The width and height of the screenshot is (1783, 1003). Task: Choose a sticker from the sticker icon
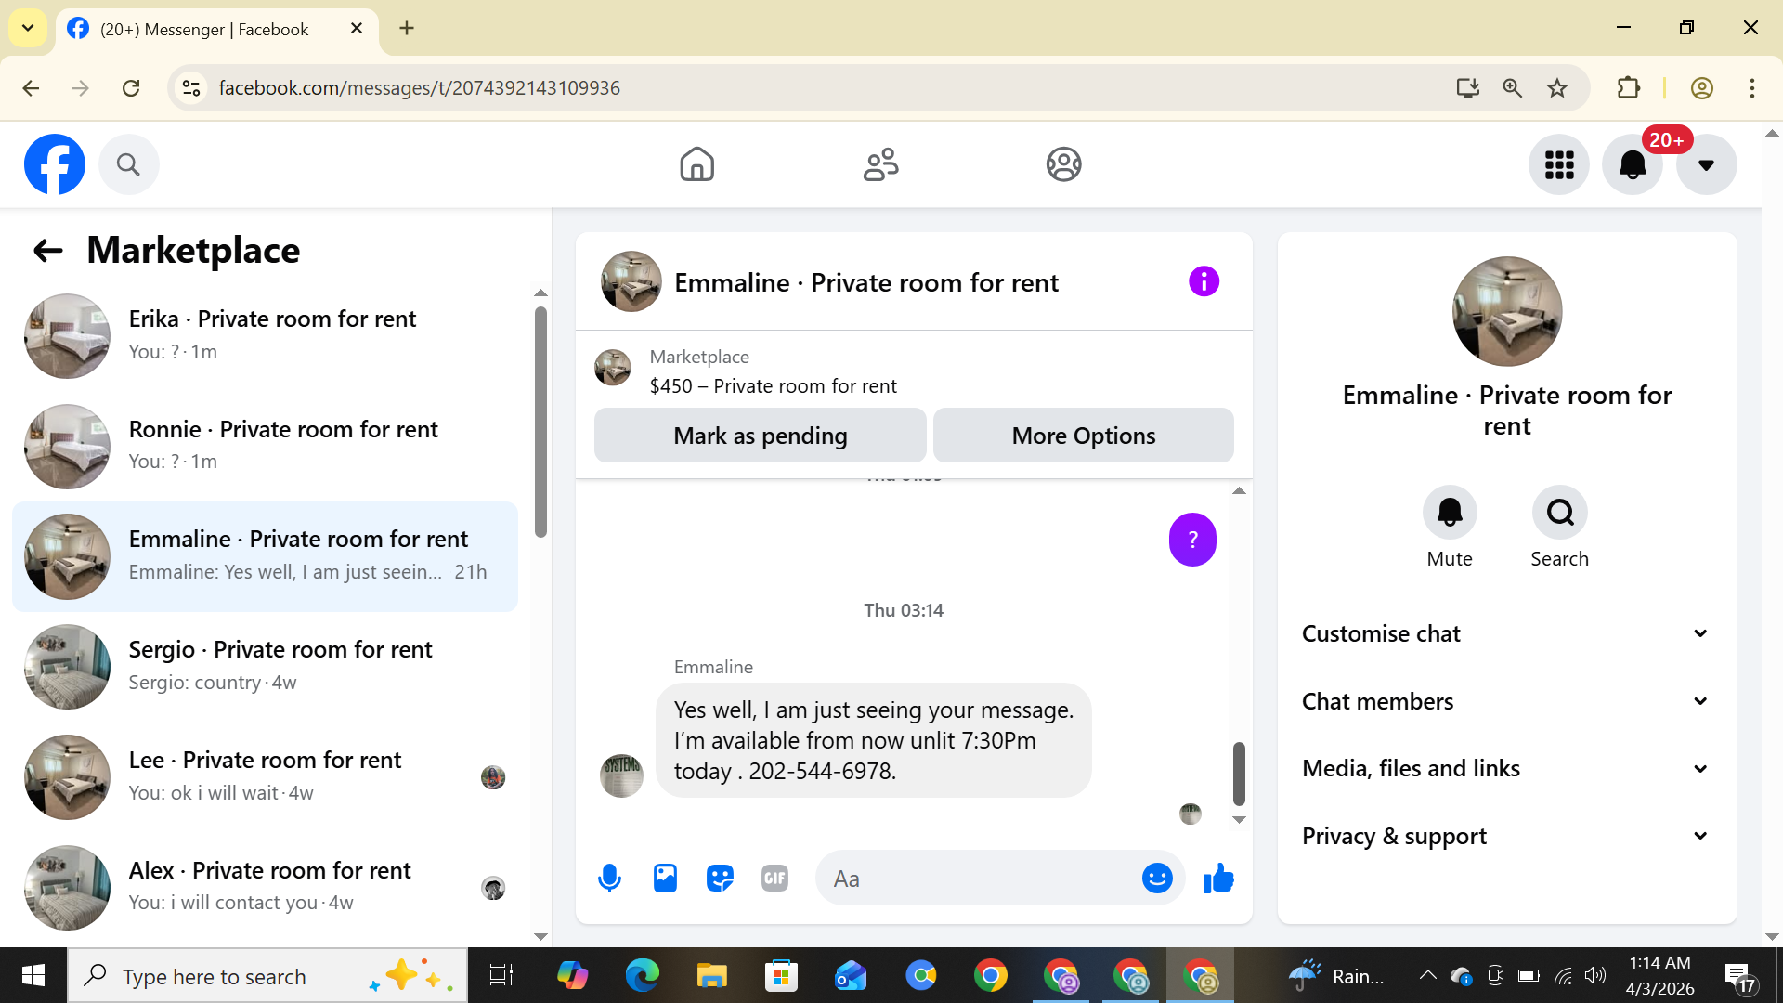(720, 878)
